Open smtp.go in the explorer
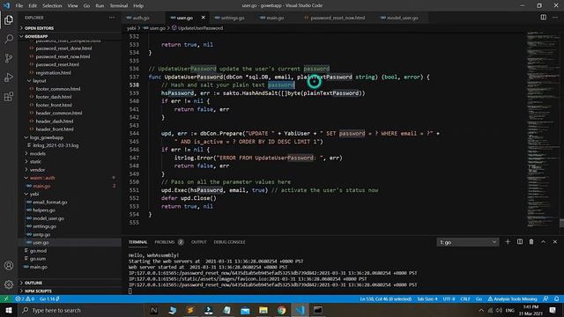Image resolution: width=564 pixels, height=317 pixels. coord(41,234)
